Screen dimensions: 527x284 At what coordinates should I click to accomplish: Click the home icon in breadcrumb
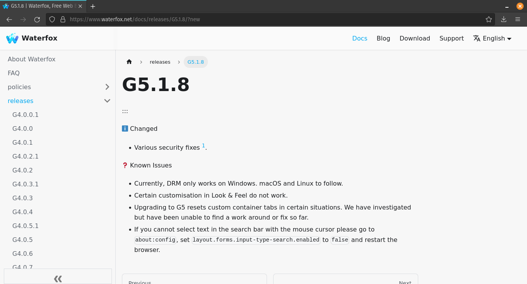129,62
